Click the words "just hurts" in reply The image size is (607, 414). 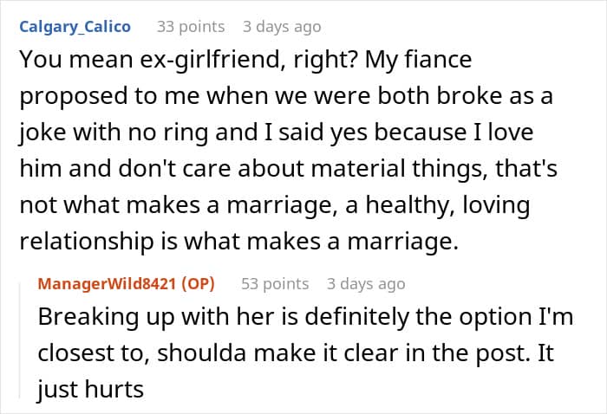click(89, 389)
